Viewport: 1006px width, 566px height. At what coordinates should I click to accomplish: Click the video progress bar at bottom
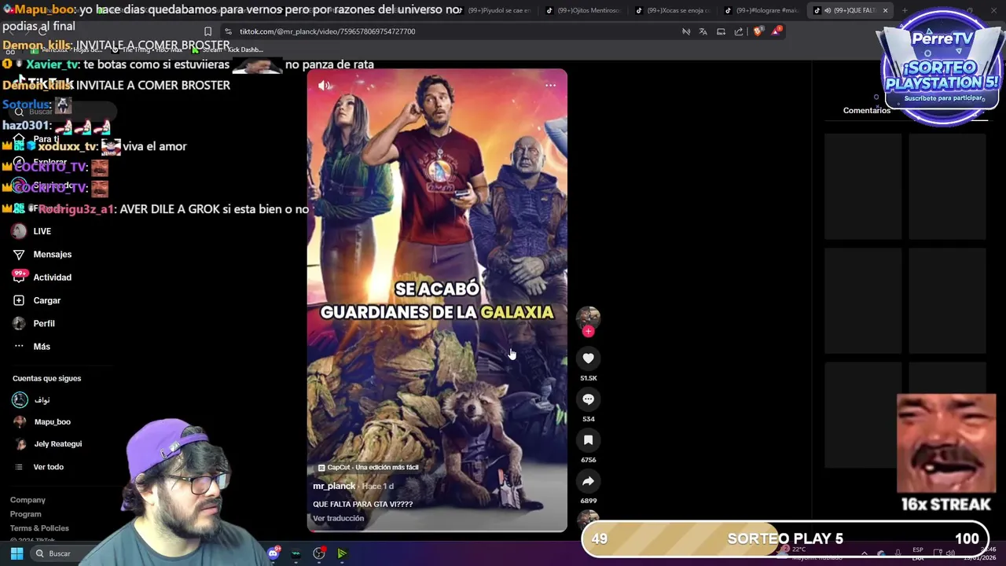(x=437, y=531)
